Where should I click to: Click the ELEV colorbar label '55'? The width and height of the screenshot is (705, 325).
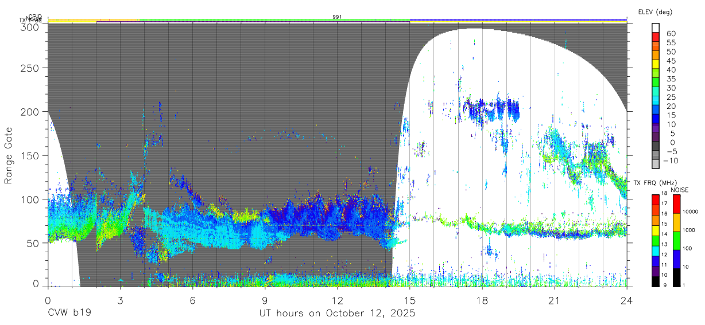(671, 43)
